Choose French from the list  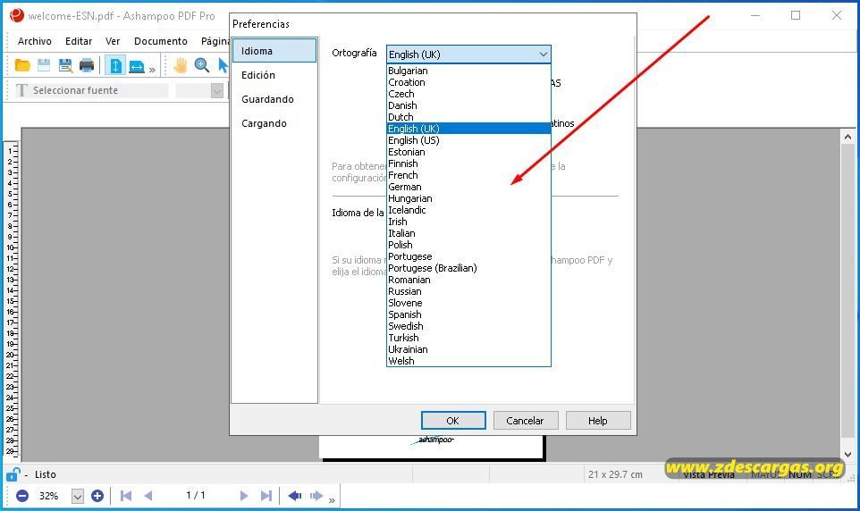[468, 175]
